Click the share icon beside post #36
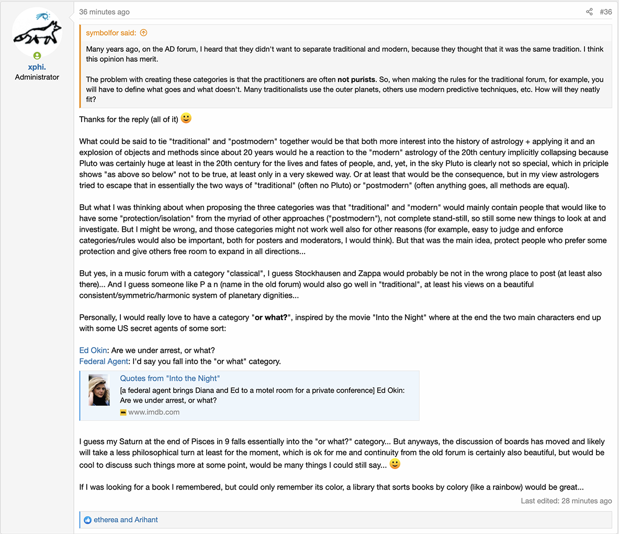This screenshot has width=619, height=534. click(589, 12)
